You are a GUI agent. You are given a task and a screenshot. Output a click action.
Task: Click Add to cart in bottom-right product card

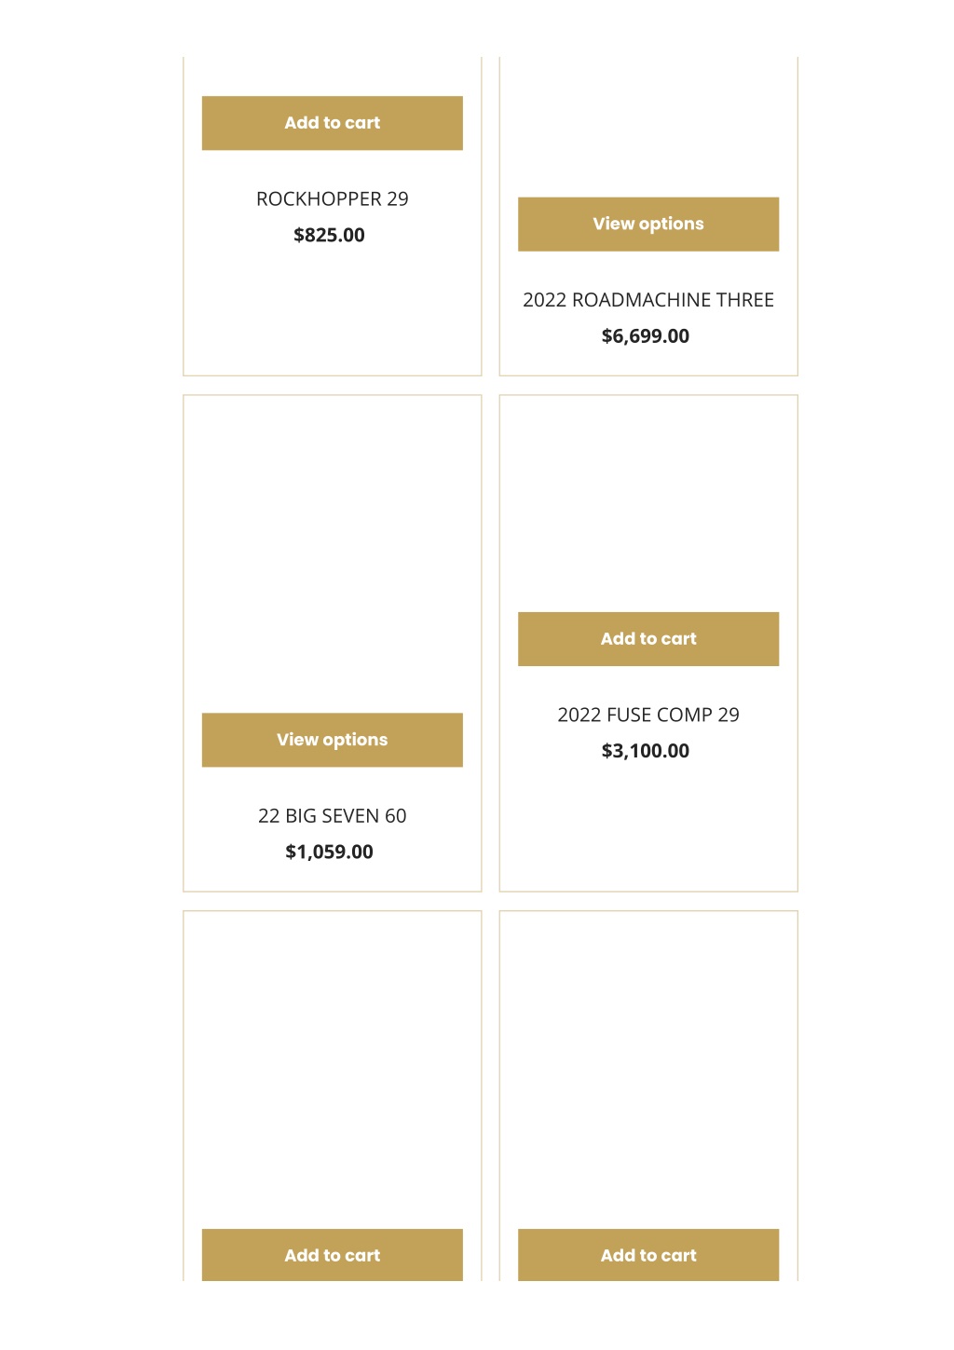[x=648, y=1255]
